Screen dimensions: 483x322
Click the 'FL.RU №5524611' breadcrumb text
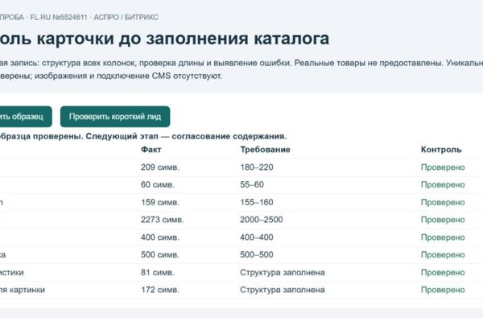click(59, 17)
